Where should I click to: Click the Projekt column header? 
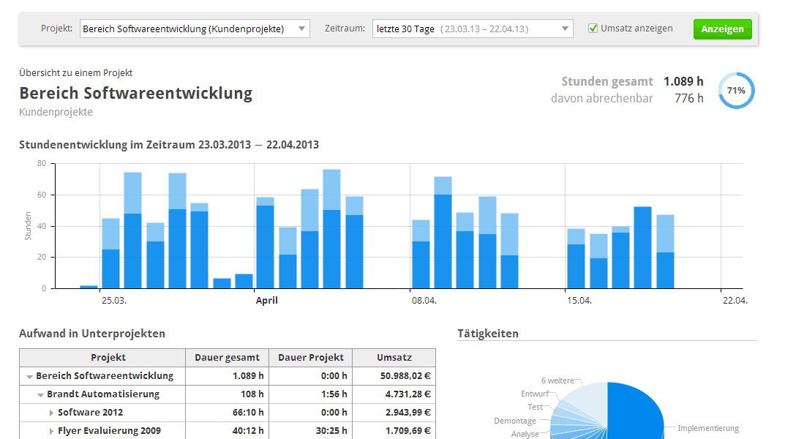102,357
